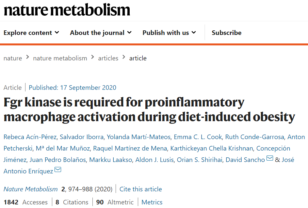Click author Aldon J. Lusis
308x208 pixels.
click(157, 160)
